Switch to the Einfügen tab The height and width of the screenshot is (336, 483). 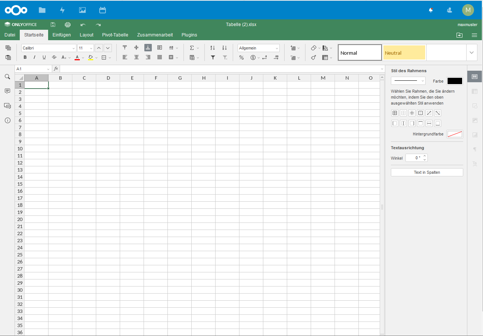click(62, 35)
